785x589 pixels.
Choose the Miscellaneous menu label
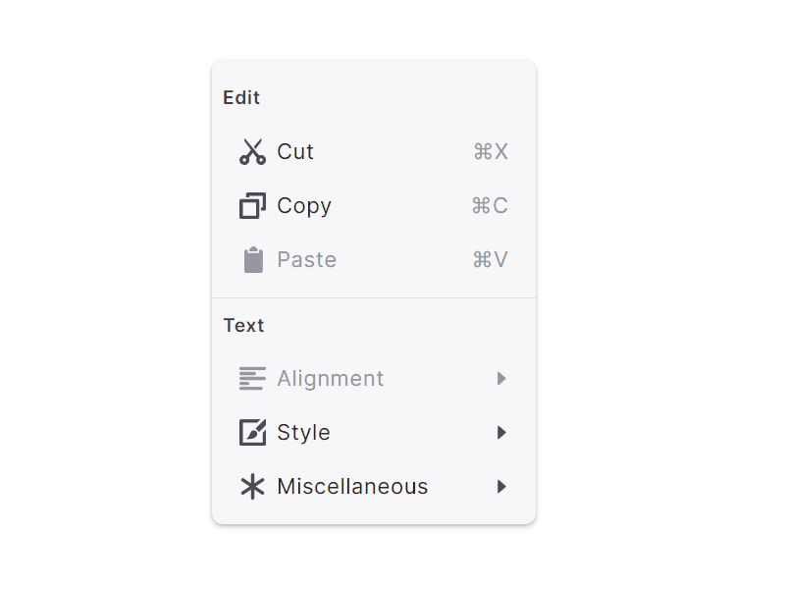[352, 487]
